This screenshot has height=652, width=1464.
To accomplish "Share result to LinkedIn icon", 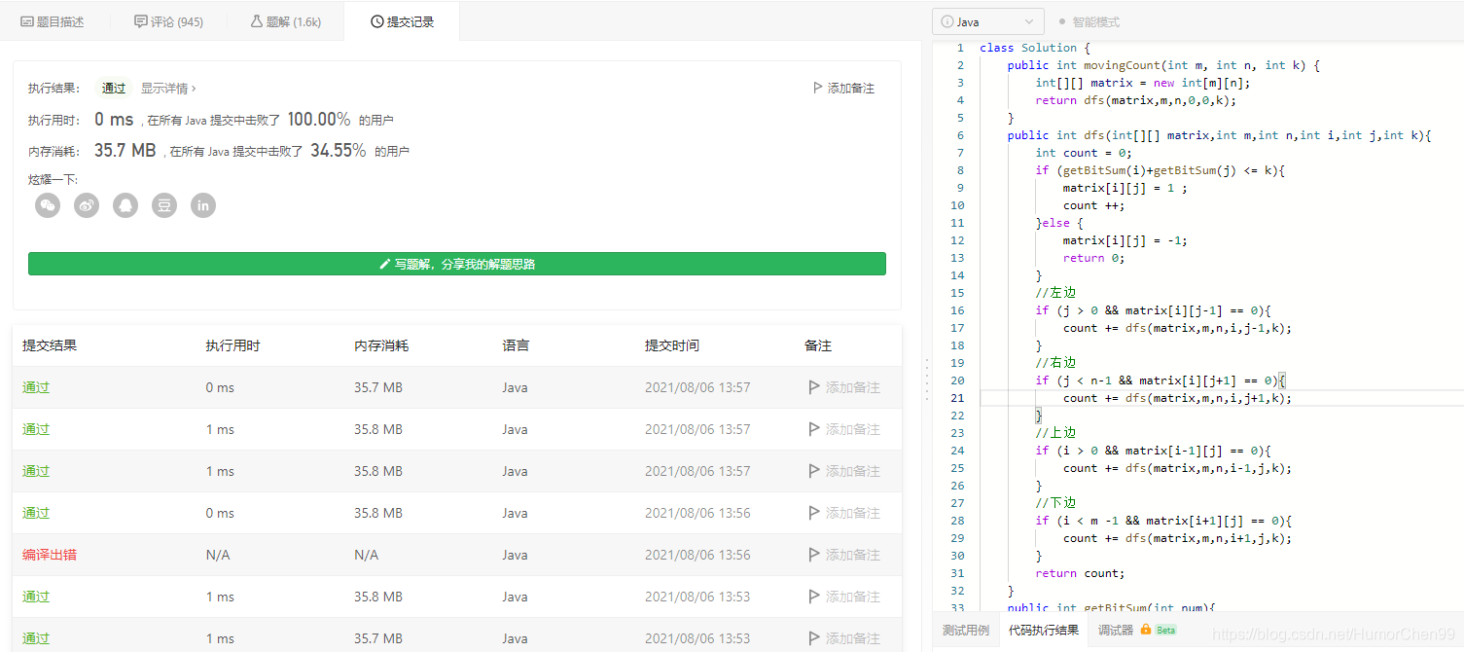I will 203,205.
